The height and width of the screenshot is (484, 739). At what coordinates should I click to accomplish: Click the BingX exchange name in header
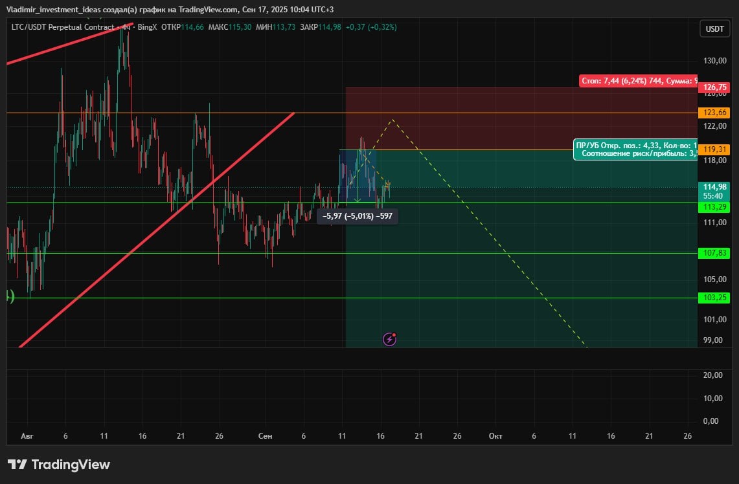(147, 27)
